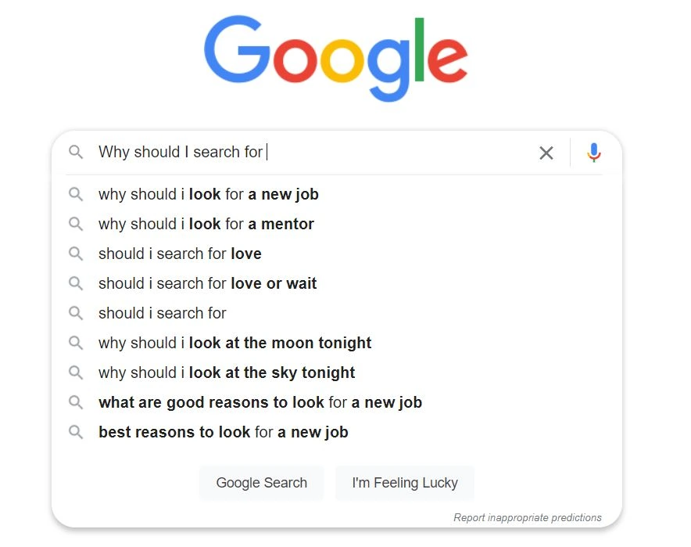This screenshot has height=547, width=691.
Task: Click the magnifying glass inside the search bar
Action: (76, 153)
